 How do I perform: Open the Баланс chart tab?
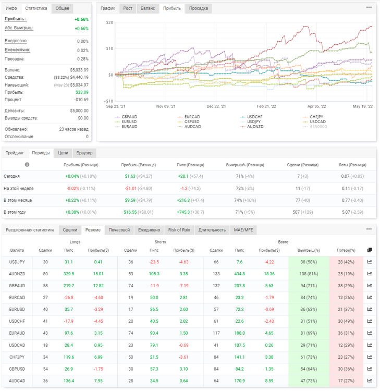point(148,8)
